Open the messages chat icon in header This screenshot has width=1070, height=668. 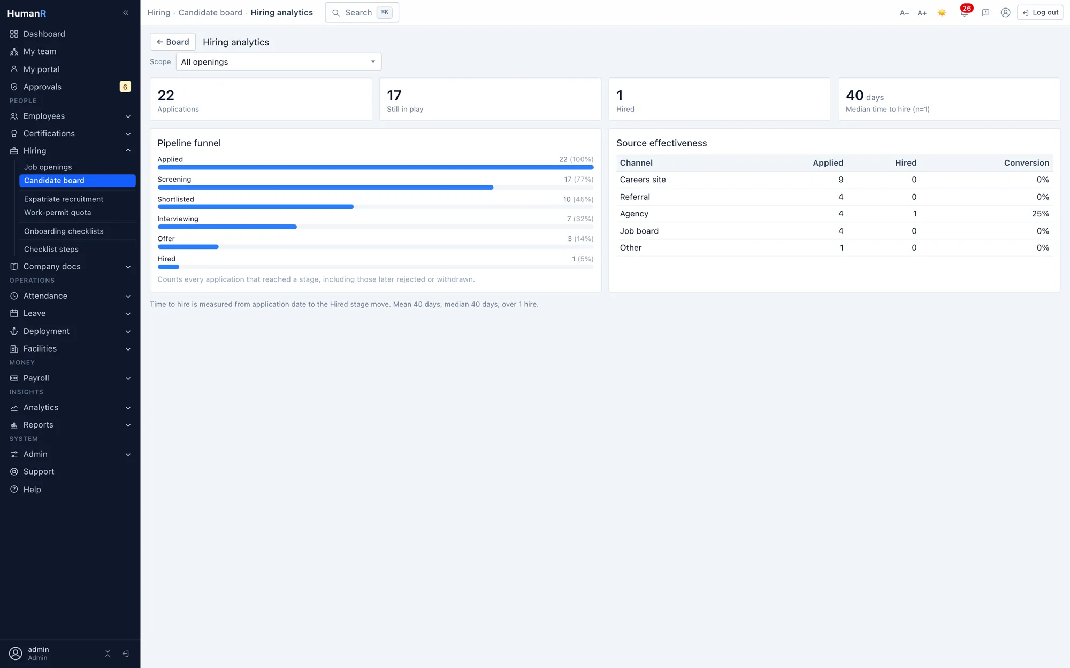985,13
